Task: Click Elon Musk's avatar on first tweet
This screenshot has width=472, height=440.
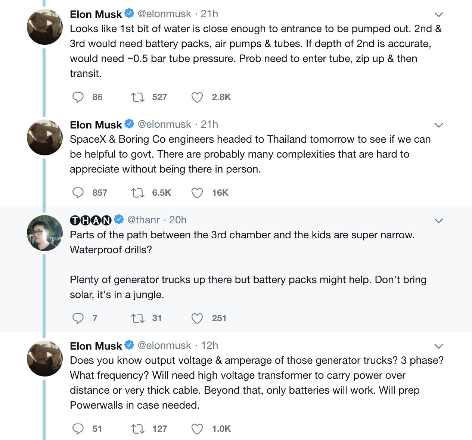Action: 45,27
